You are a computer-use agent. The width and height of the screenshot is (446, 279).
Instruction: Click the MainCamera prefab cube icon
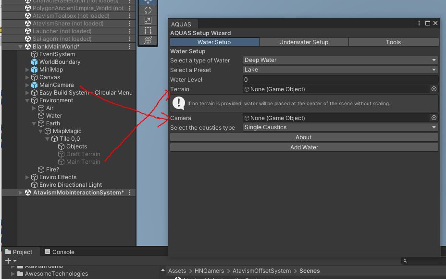coord(35,85)
